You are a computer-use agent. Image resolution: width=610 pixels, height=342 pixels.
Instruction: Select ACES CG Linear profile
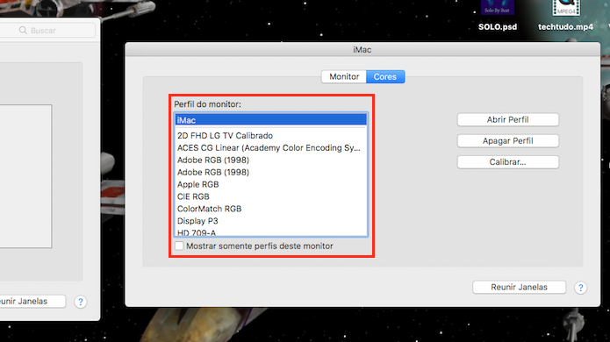270,147
